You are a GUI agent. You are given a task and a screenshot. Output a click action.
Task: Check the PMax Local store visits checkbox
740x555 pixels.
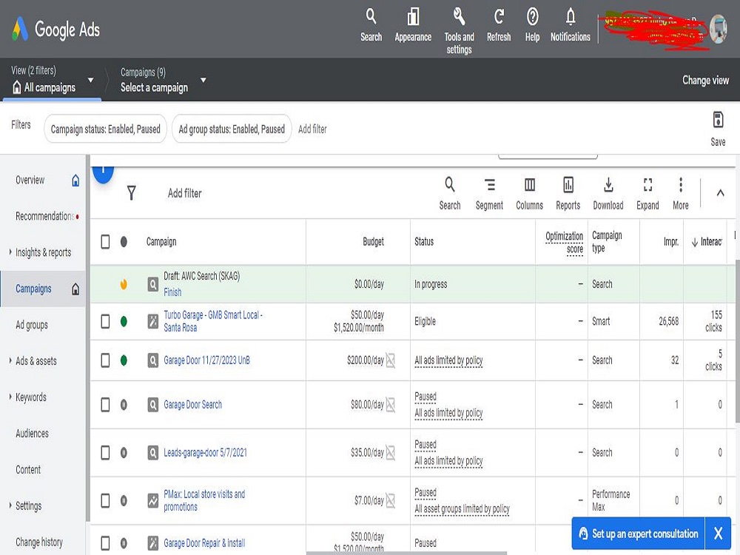coord(105,500)
